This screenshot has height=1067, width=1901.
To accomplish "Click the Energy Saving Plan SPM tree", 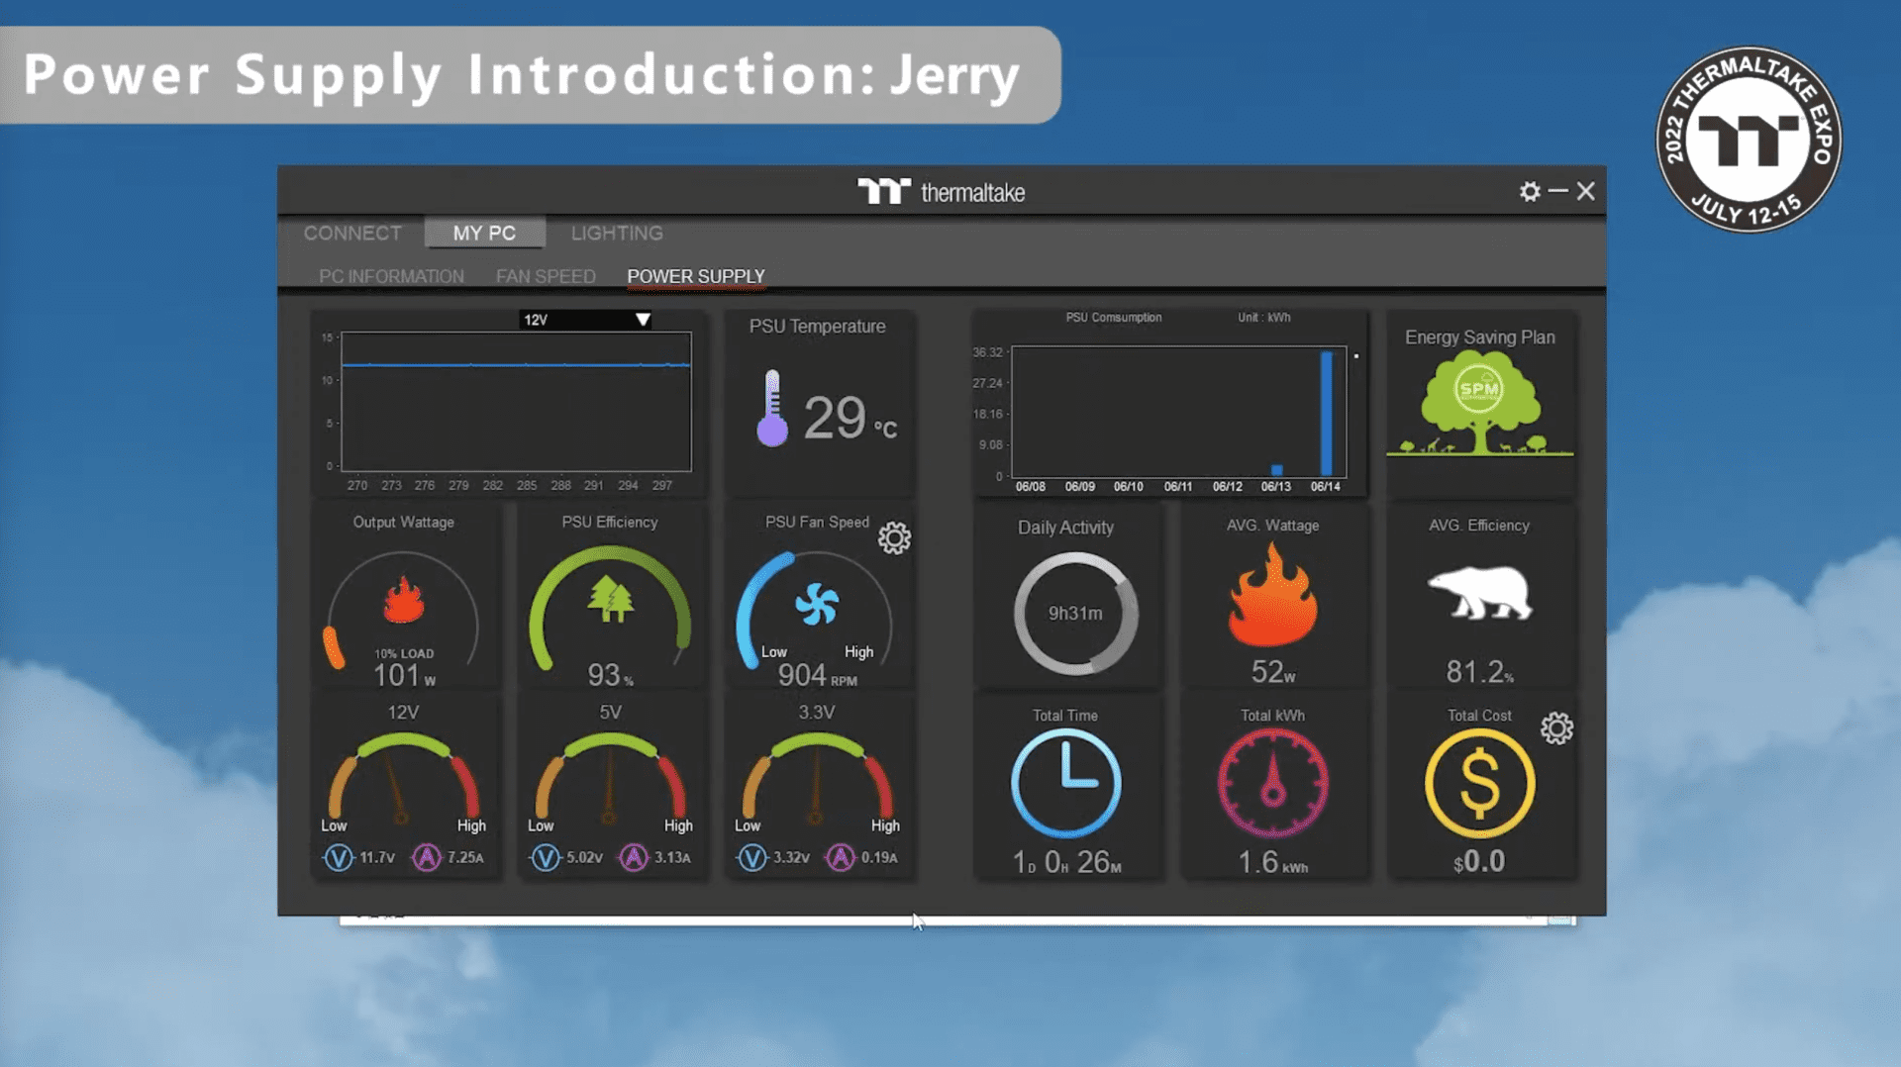I will coord(1479,406).
